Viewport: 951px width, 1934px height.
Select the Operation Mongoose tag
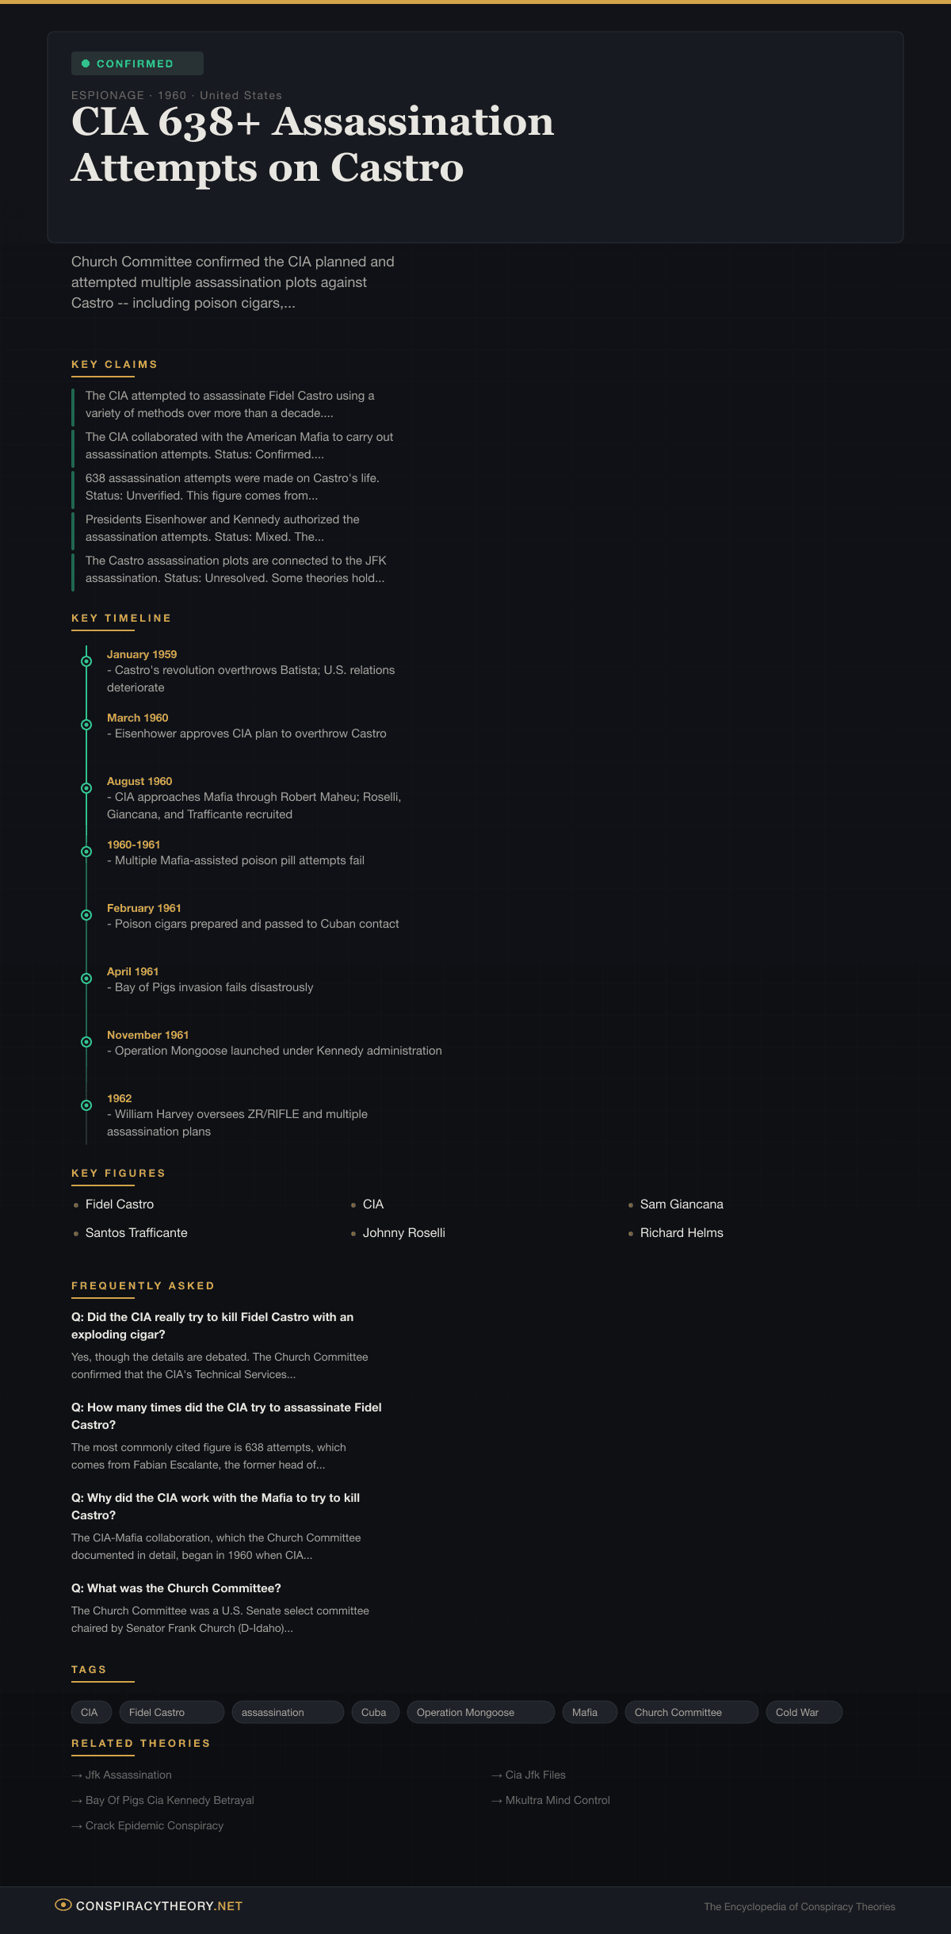(x=480, y=1712)
